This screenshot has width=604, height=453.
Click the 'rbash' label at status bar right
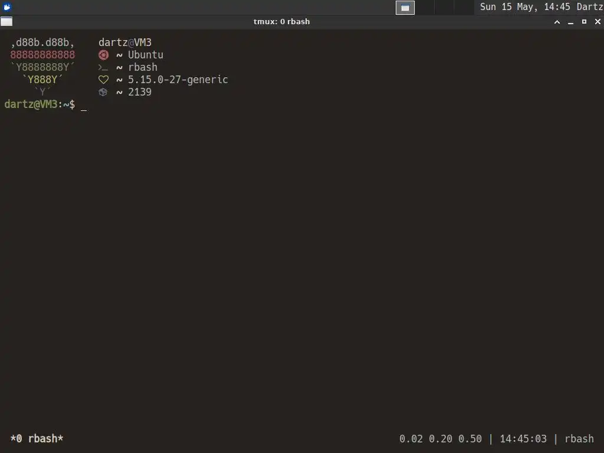(579, 439)
